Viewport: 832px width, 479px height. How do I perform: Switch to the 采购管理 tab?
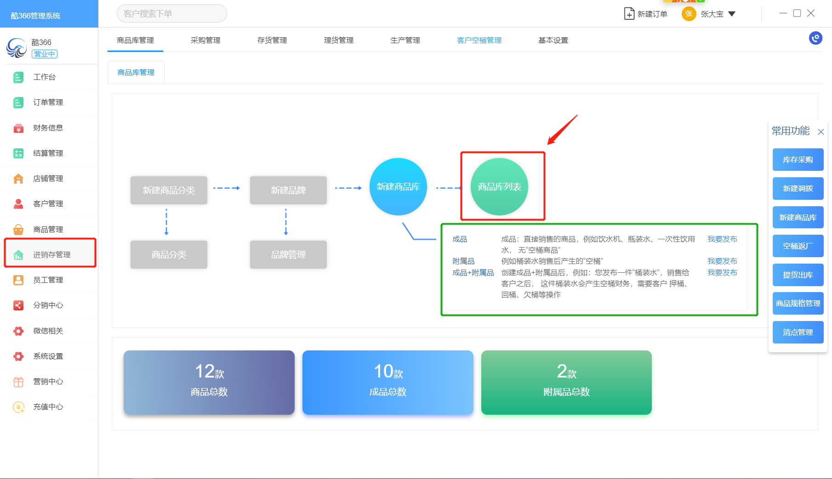coord(205,40)
